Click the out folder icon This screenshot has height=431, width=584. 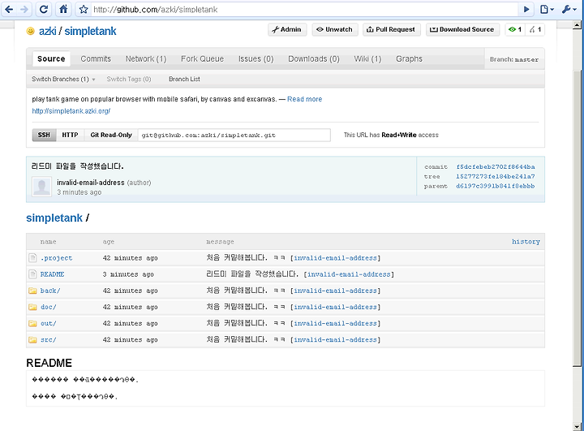(32, 323)
